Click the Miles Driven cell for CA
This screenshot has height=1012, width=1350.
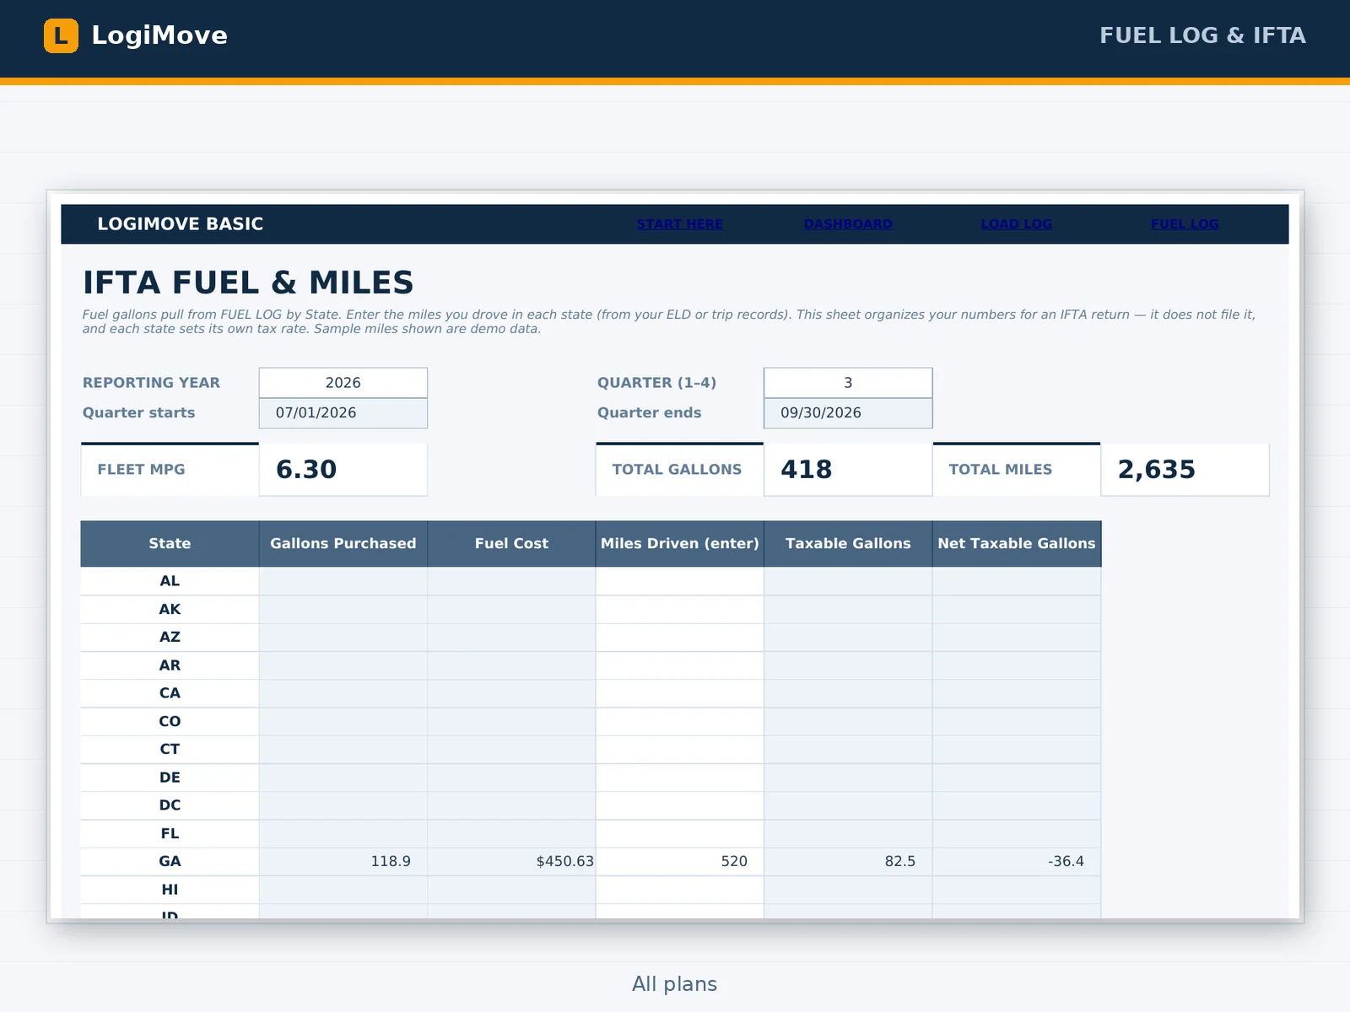point(680,693)
